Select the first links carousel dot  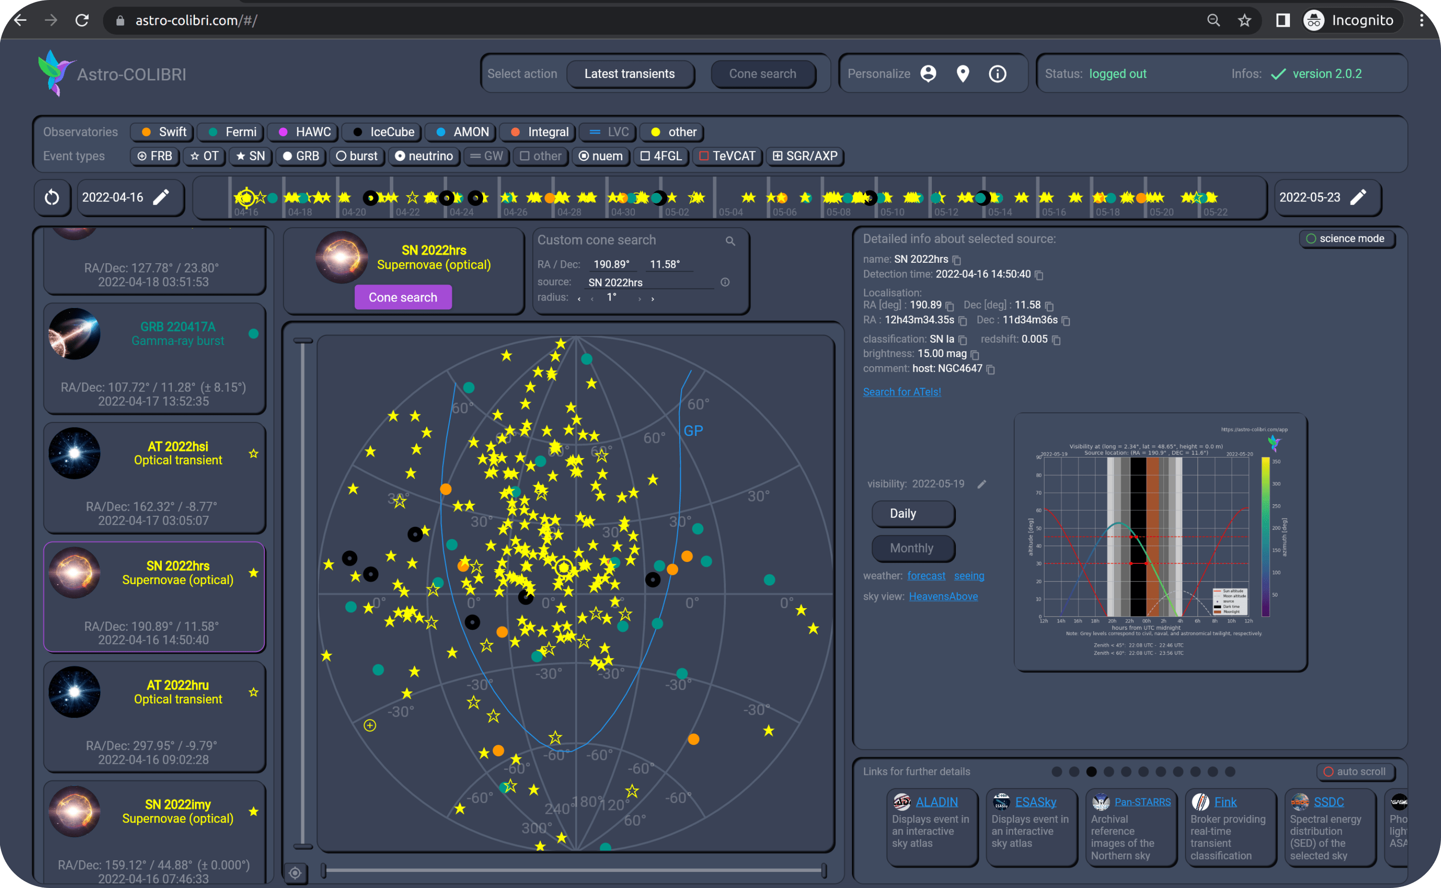pyautogui.click(x=1057, y=772)
